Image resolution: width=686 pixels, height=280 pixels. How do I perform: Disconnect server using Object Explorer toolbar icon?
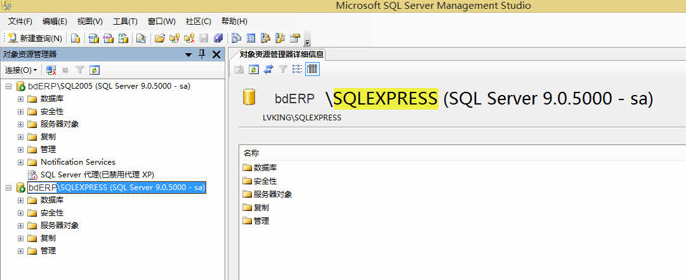[x=51, y=70]
